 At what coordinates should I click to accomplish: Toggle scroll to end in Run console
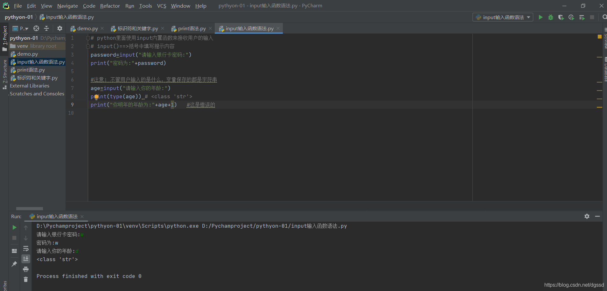26,259
